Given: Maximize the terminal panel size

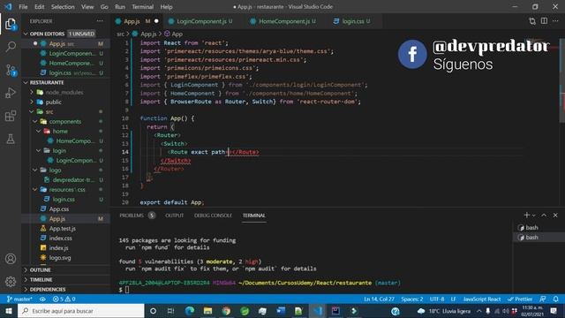Looking at the screenshot, I should pyautogui.click(x=544, y=216).
